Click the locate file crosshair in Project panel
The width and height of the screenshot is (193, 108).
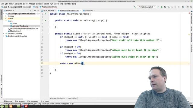click(x=30, y=10)
